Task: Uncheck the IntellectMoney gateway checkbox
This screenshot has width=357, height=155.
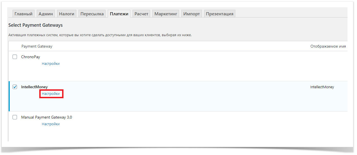Action: coord(15,87)
